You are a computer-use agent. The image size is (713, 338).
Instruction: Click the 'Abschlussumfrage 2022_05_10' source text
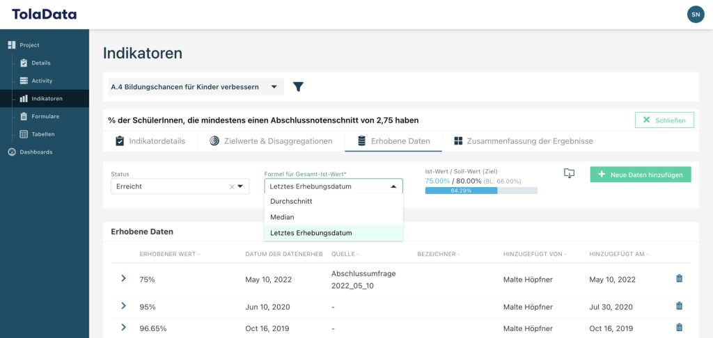[x=363, y=280]
